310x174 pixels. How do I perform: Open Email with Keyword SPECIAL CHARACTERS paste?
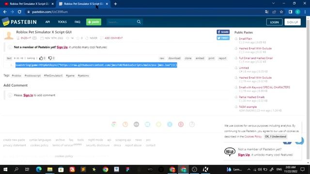[264, 87]
